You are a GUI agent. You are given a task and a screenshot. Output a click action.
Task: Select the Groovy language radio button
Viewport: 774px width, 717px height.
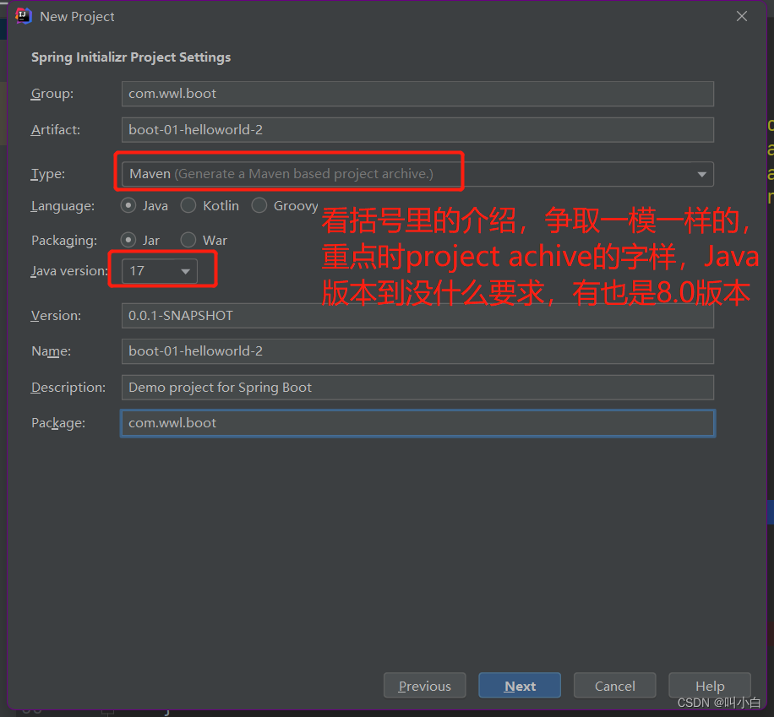point(259,205)
